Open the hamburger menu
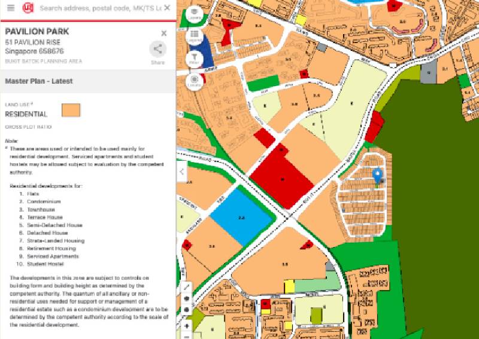The height and width of the screenshot is (339, 479). click(x=11, y=8)
